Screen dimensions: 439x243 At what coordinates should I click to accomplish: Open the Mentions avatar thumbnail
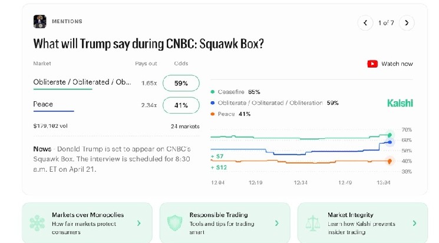(x=39, y=22)
